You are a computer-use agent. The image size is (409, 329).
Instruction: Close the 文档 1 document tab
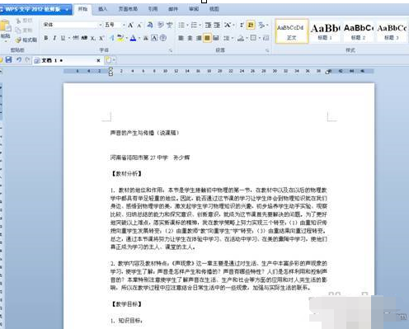tap(98, 60)
